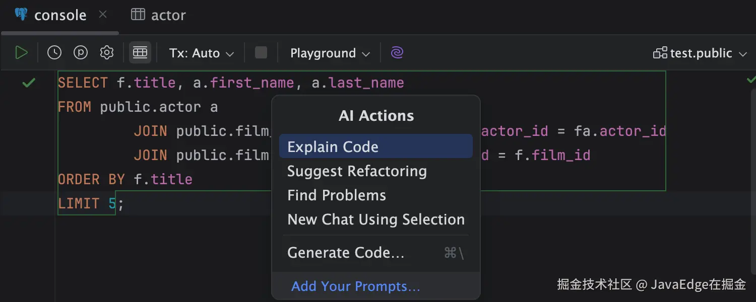Open the query history clock icon
756x302 pixels.
(54, 53)
